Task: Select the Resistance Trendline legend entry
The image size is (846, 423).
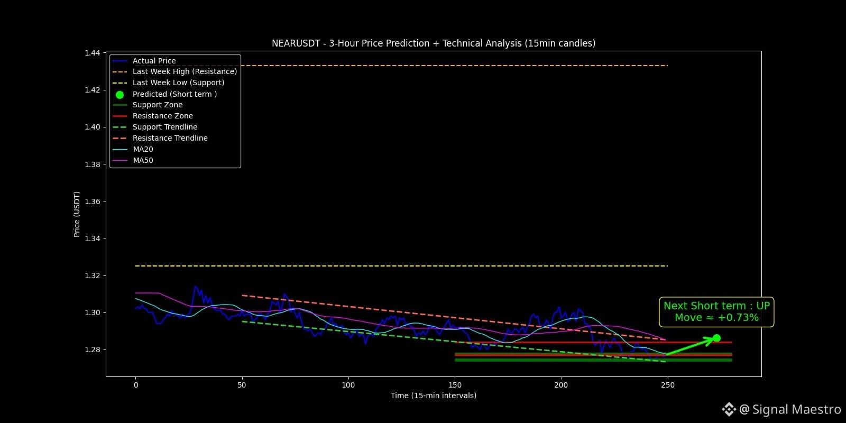Action: (160, 138)
